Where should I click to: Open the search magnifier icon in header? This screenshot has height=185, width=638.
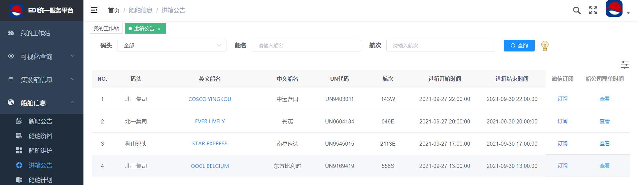click(577, 10)
